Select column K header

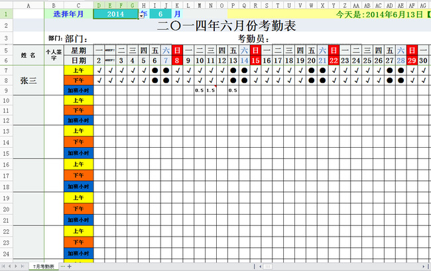coord(177,5)
